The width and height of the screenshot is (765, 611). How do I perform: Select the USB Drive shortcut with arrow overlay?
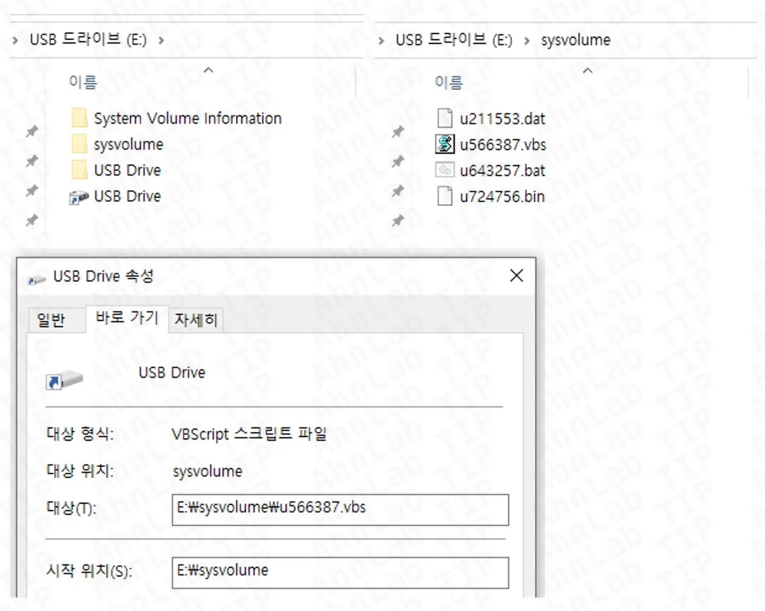point(127,196)
